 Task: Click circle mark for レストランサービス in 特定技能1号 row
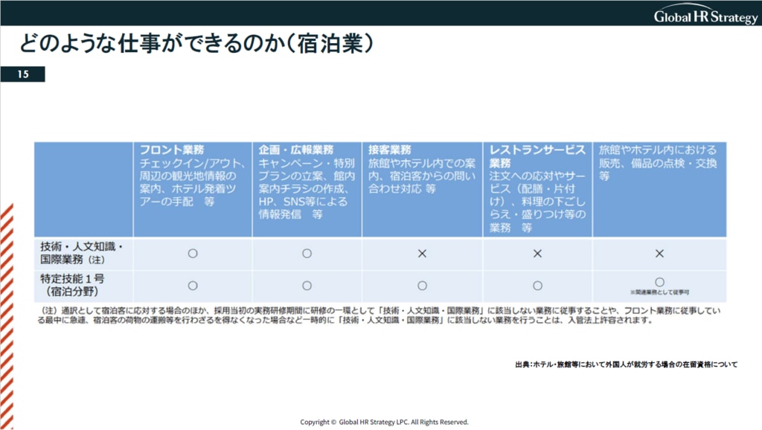[x=537, y=285]
